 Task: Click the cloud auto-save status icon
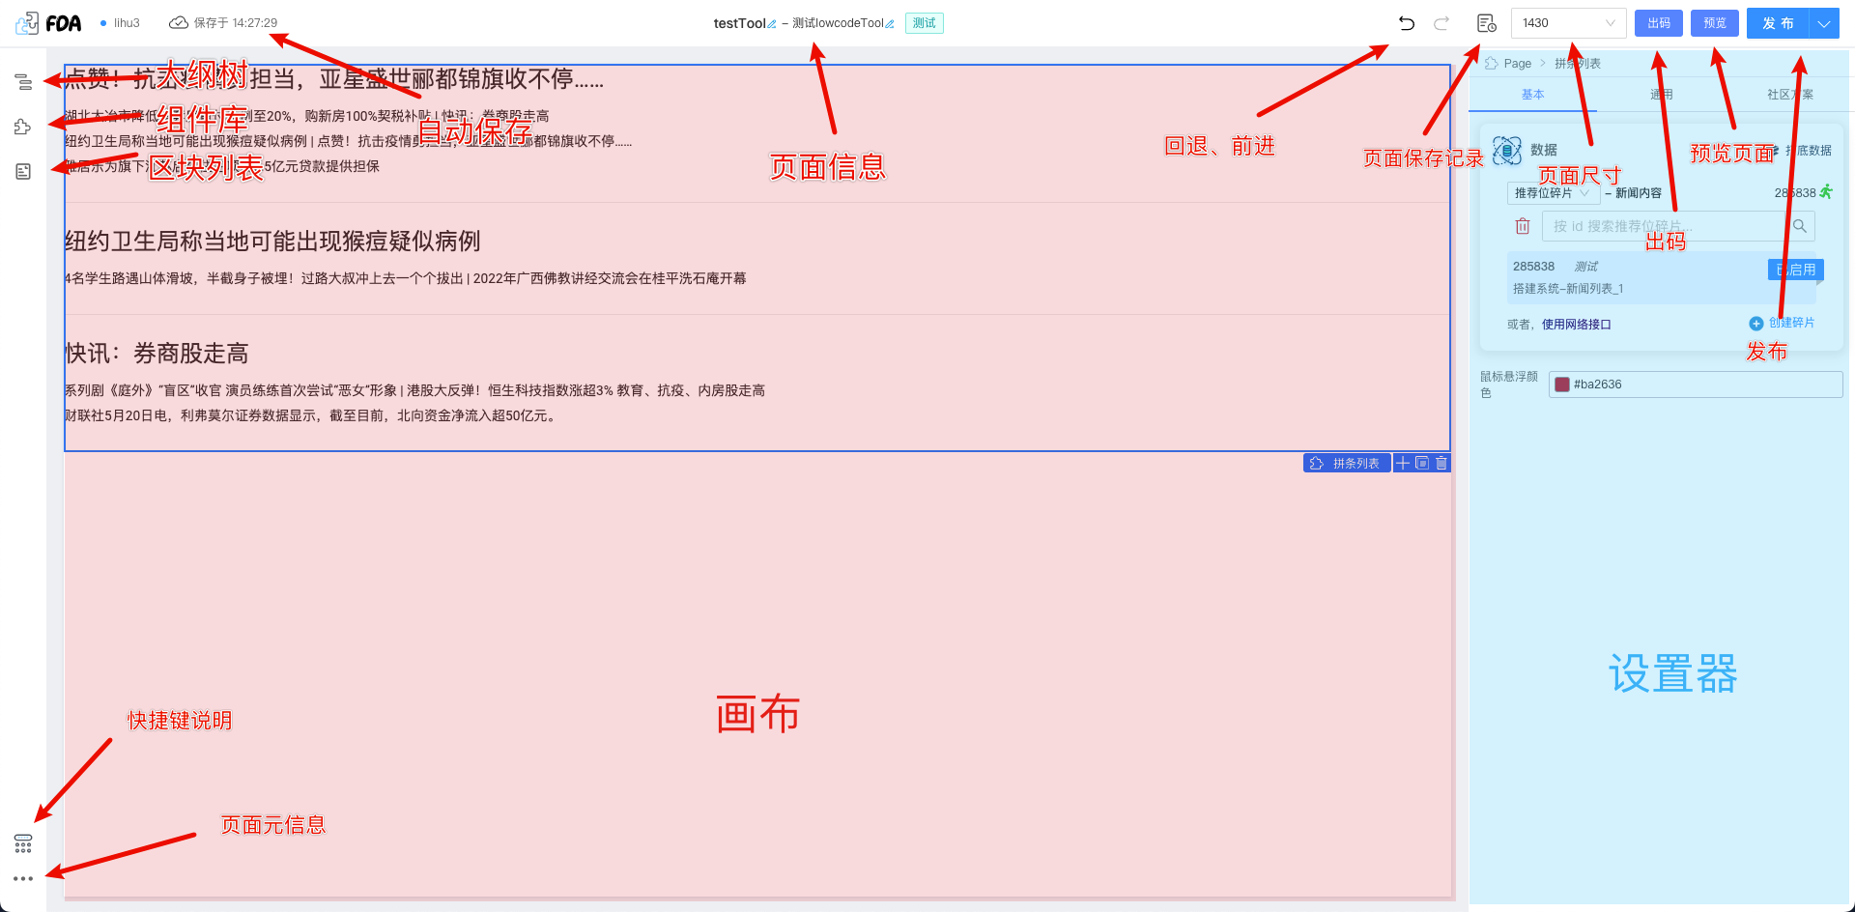click(179, 22)
